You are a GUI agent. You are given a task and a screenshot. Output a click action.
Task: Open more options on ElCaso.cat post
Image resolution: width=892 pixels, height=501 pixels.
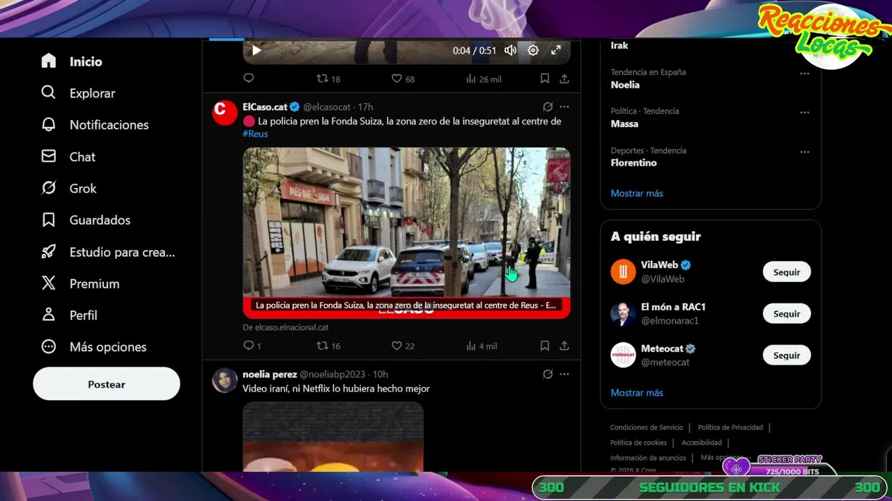coord(564,106)
